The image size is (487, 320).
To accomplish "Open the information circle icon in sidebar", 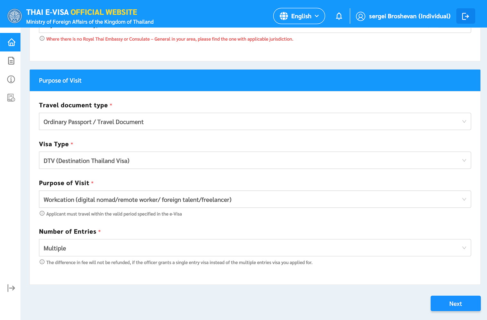I will [x=11, y=79].
